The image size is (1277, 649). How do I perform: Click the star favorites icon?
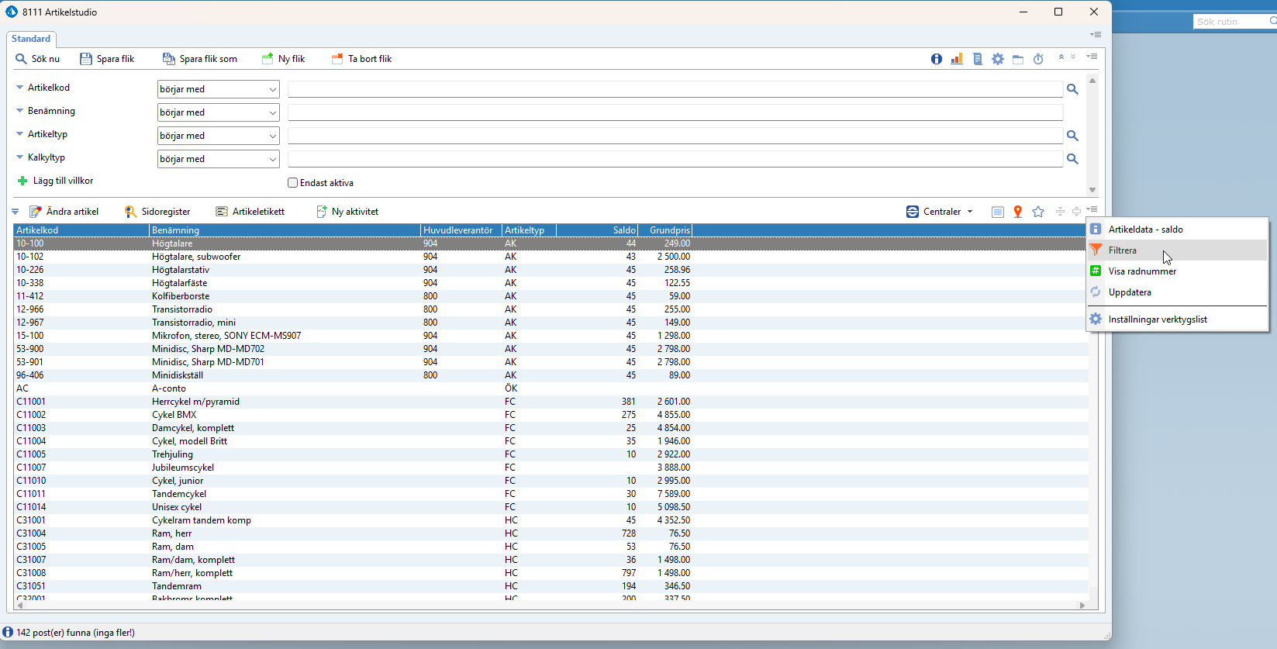click(1038, 212)
